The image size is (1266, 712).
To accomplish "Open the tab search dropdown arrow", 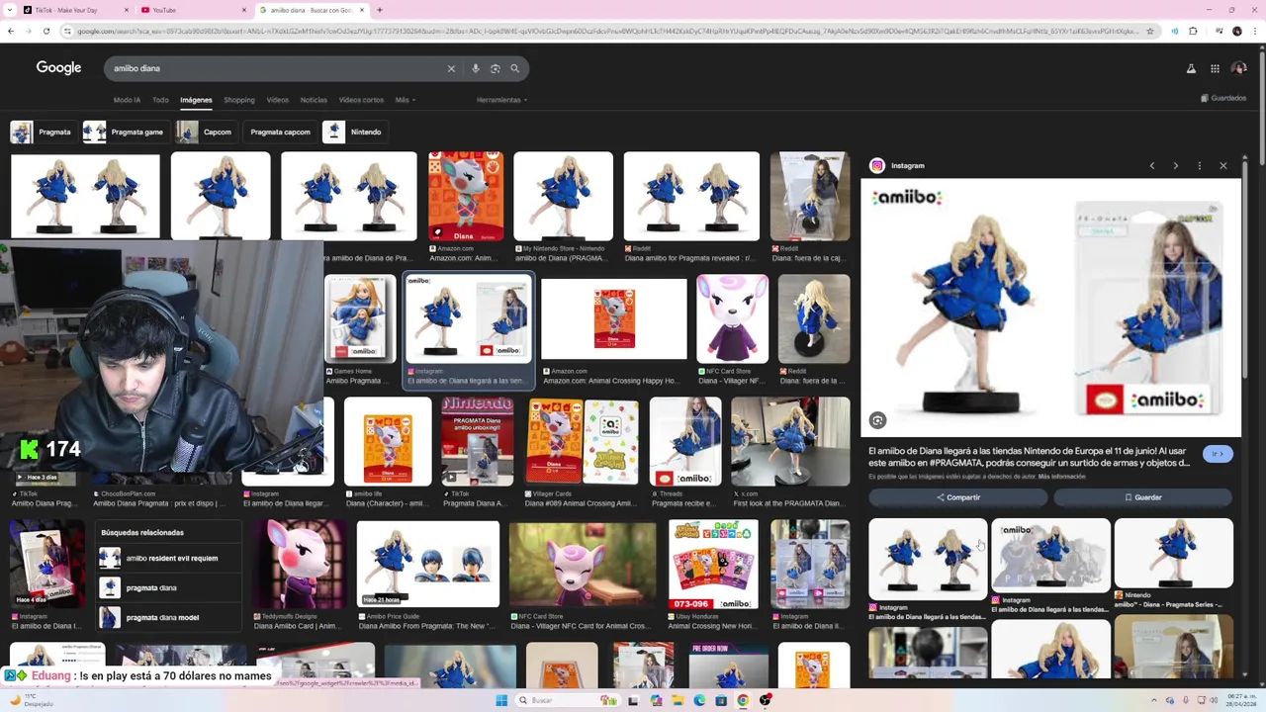I will (x=10, y=10).
